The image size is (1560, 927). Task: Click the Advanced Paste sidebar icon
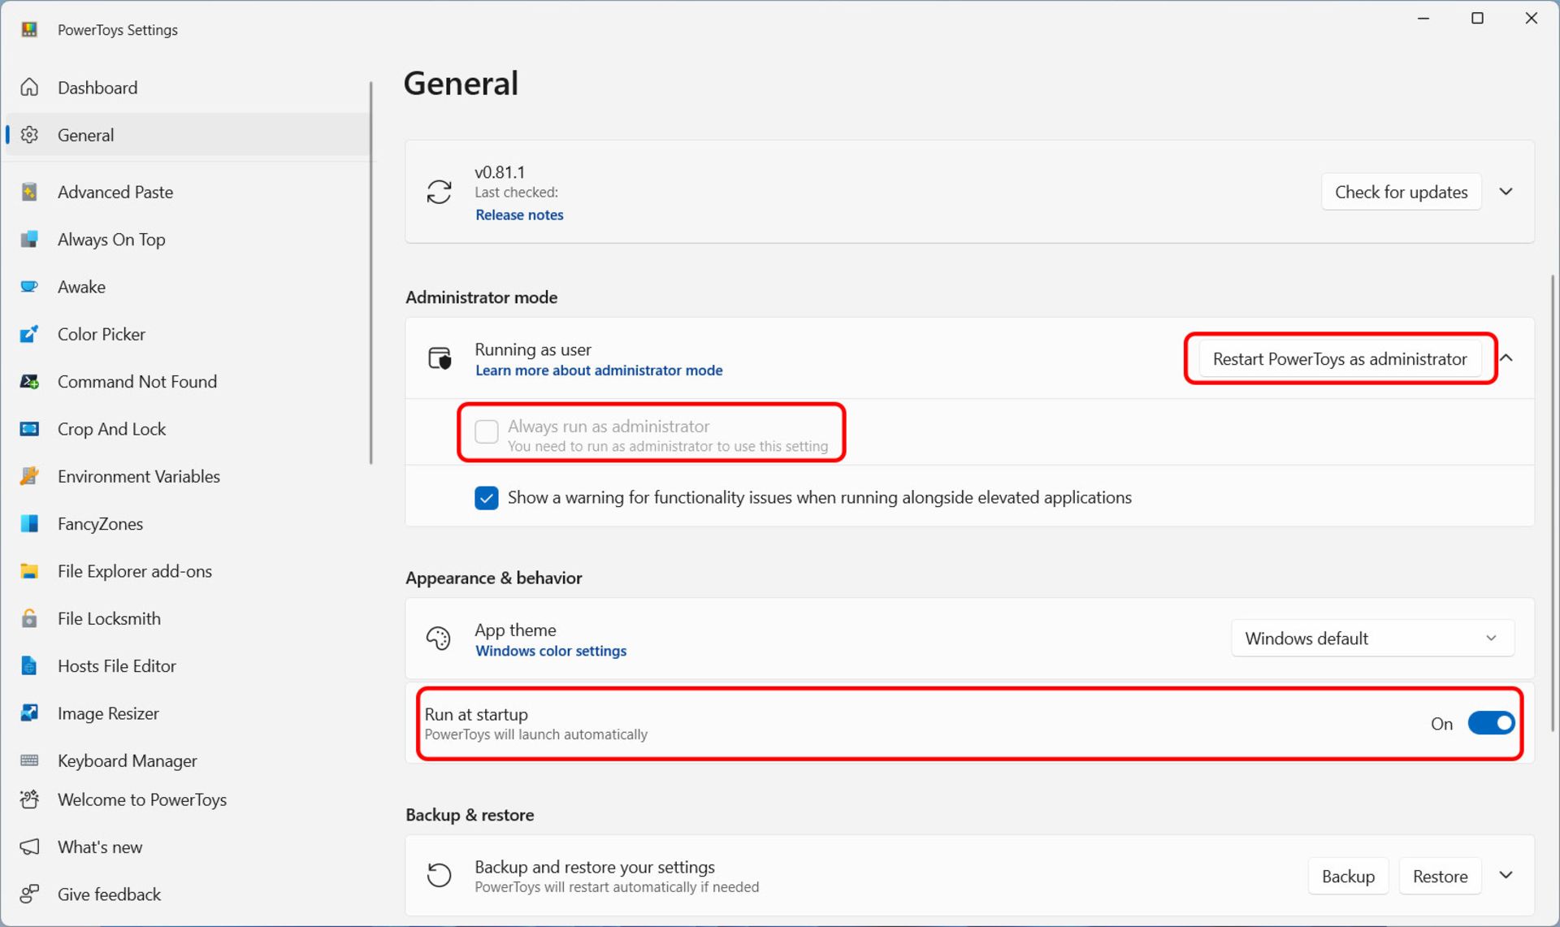(31, 191)
